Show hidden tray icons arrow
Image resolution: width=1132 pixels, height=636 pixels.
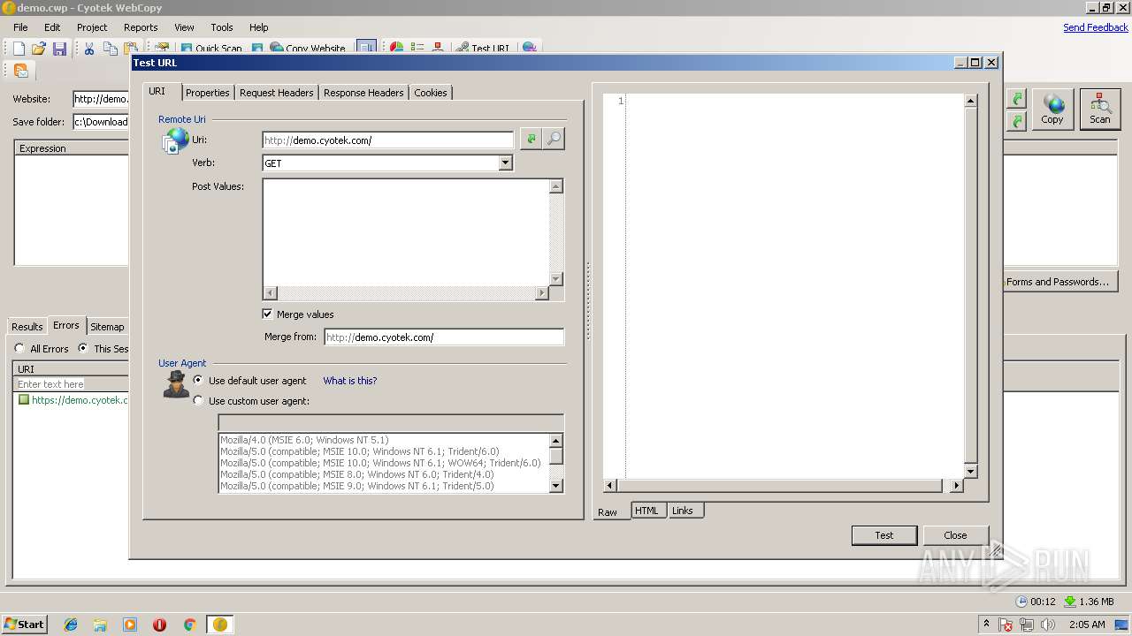coord(987,625)
